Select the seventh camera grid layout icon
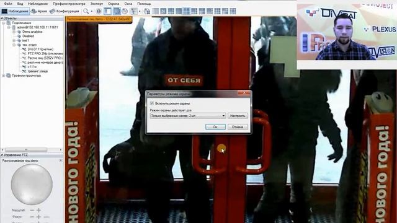This screenshot has height=223, width=397. click(202, 11)
